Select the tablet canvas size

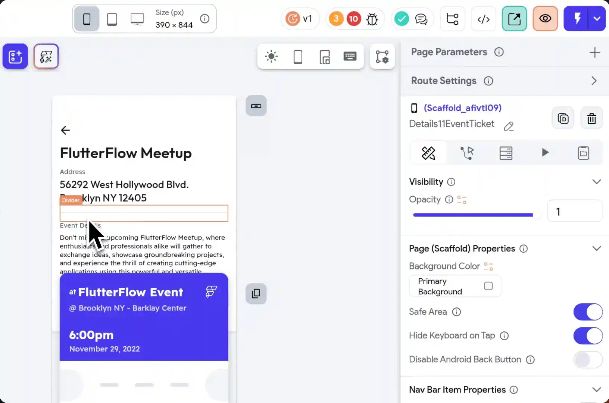click(x=112, y=19)
